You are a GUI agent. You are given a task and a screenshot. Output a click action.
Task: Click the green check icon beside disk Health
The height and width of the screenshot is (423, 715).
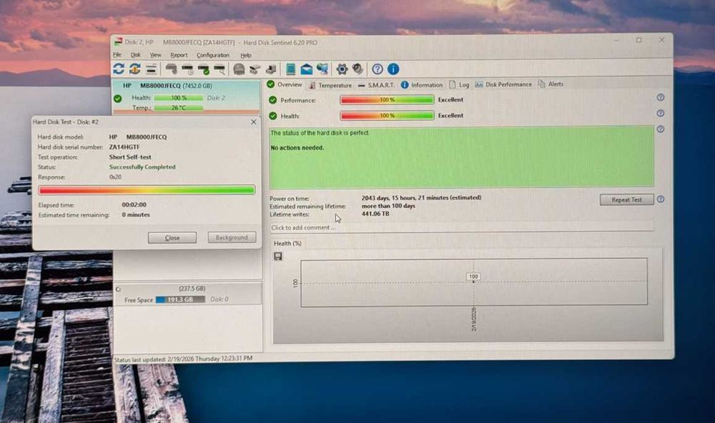[118, 98]
